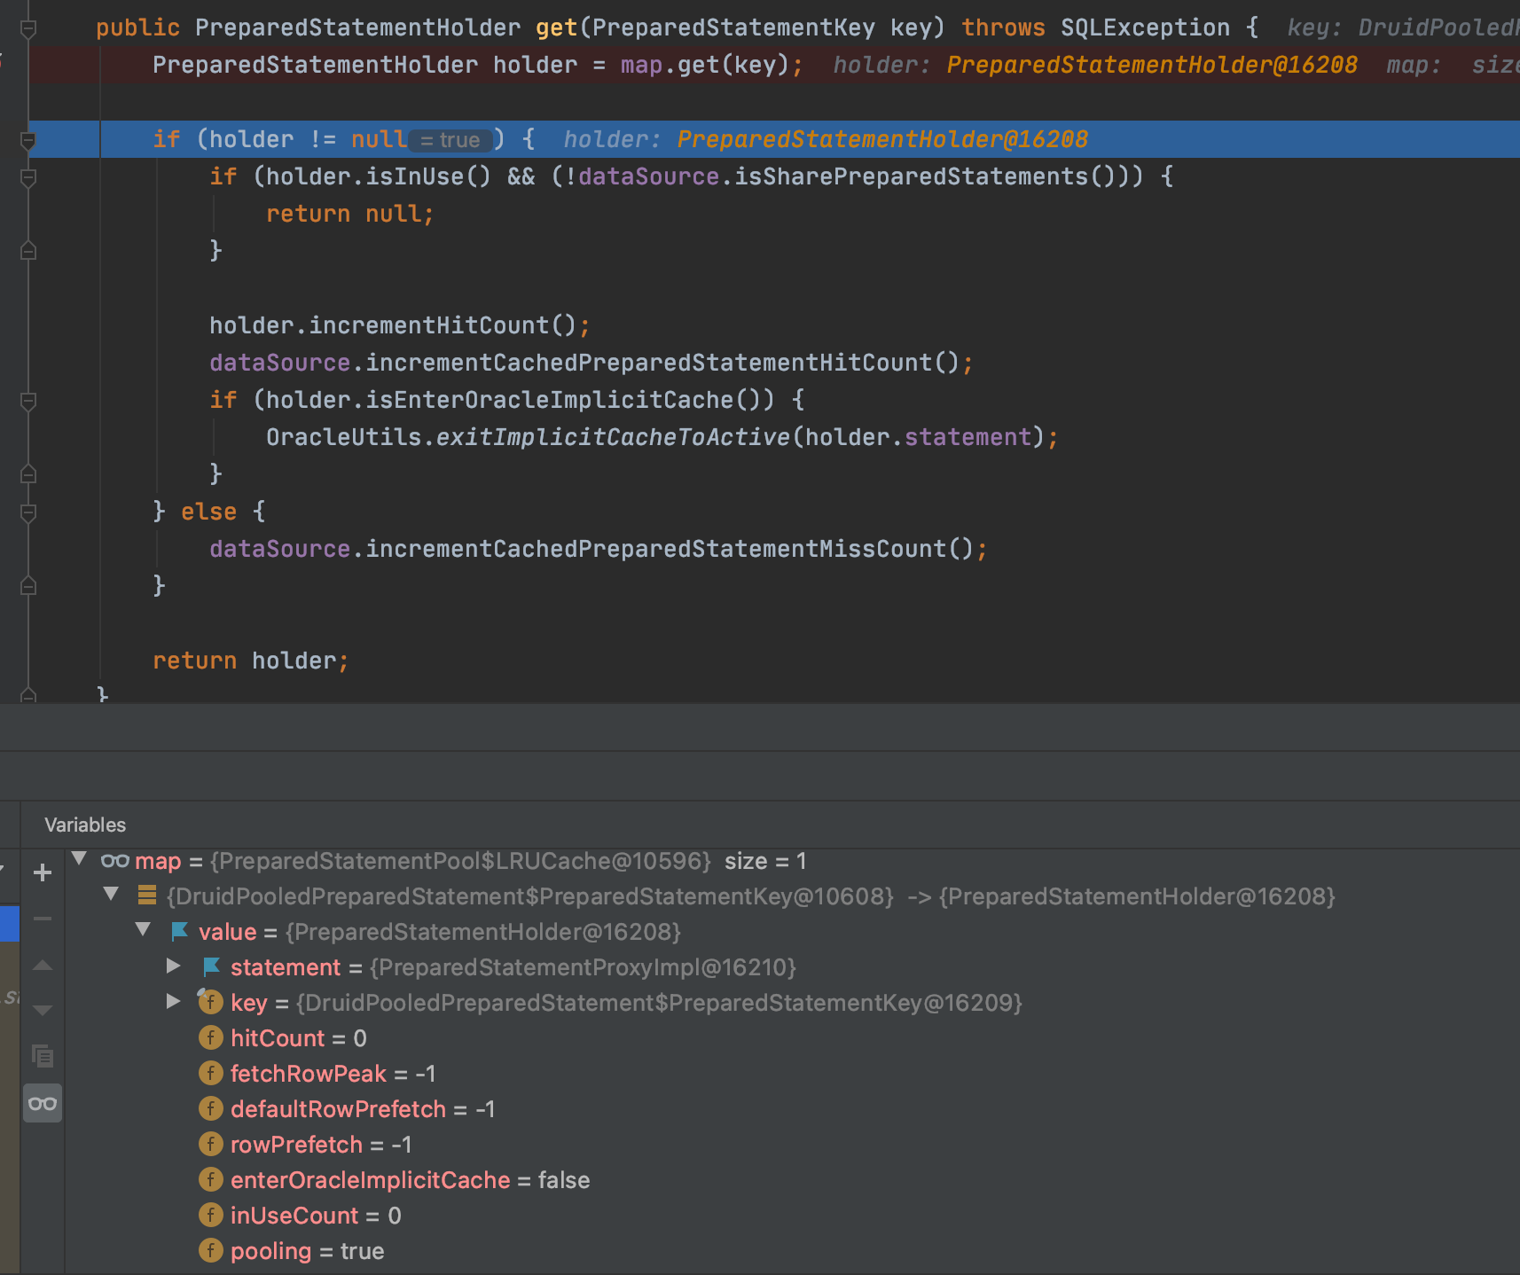Click the flag icon next to statement
The width and height of the screenshot is (1520, 1275).
(x=211, y=966)
